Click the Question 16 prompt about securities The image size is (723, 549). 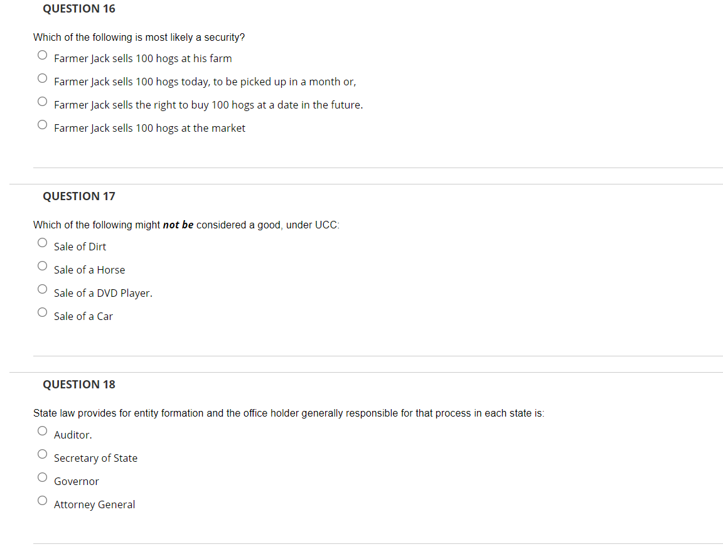click(139, 37)
